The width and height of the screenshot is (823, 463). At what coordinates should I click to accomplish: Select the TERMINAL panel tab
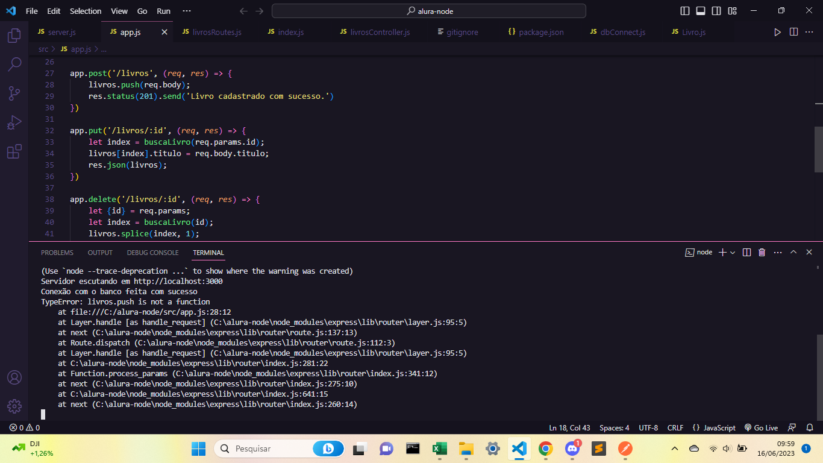(x=208, y=253)
